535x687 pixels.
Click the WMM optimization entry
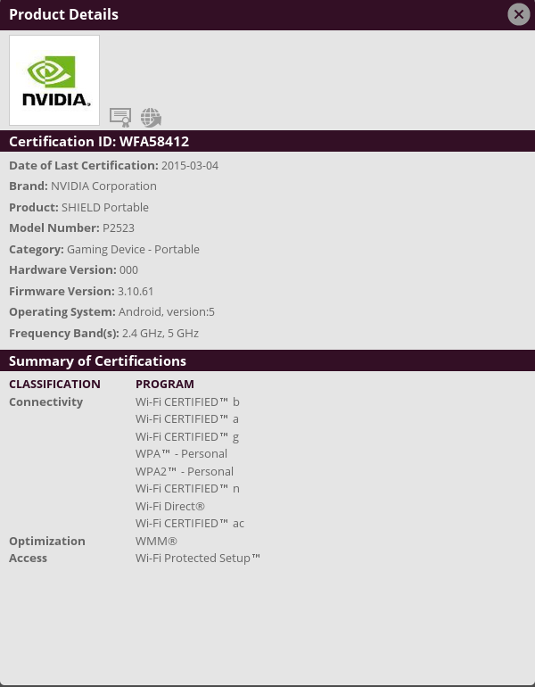pos(156,541)
